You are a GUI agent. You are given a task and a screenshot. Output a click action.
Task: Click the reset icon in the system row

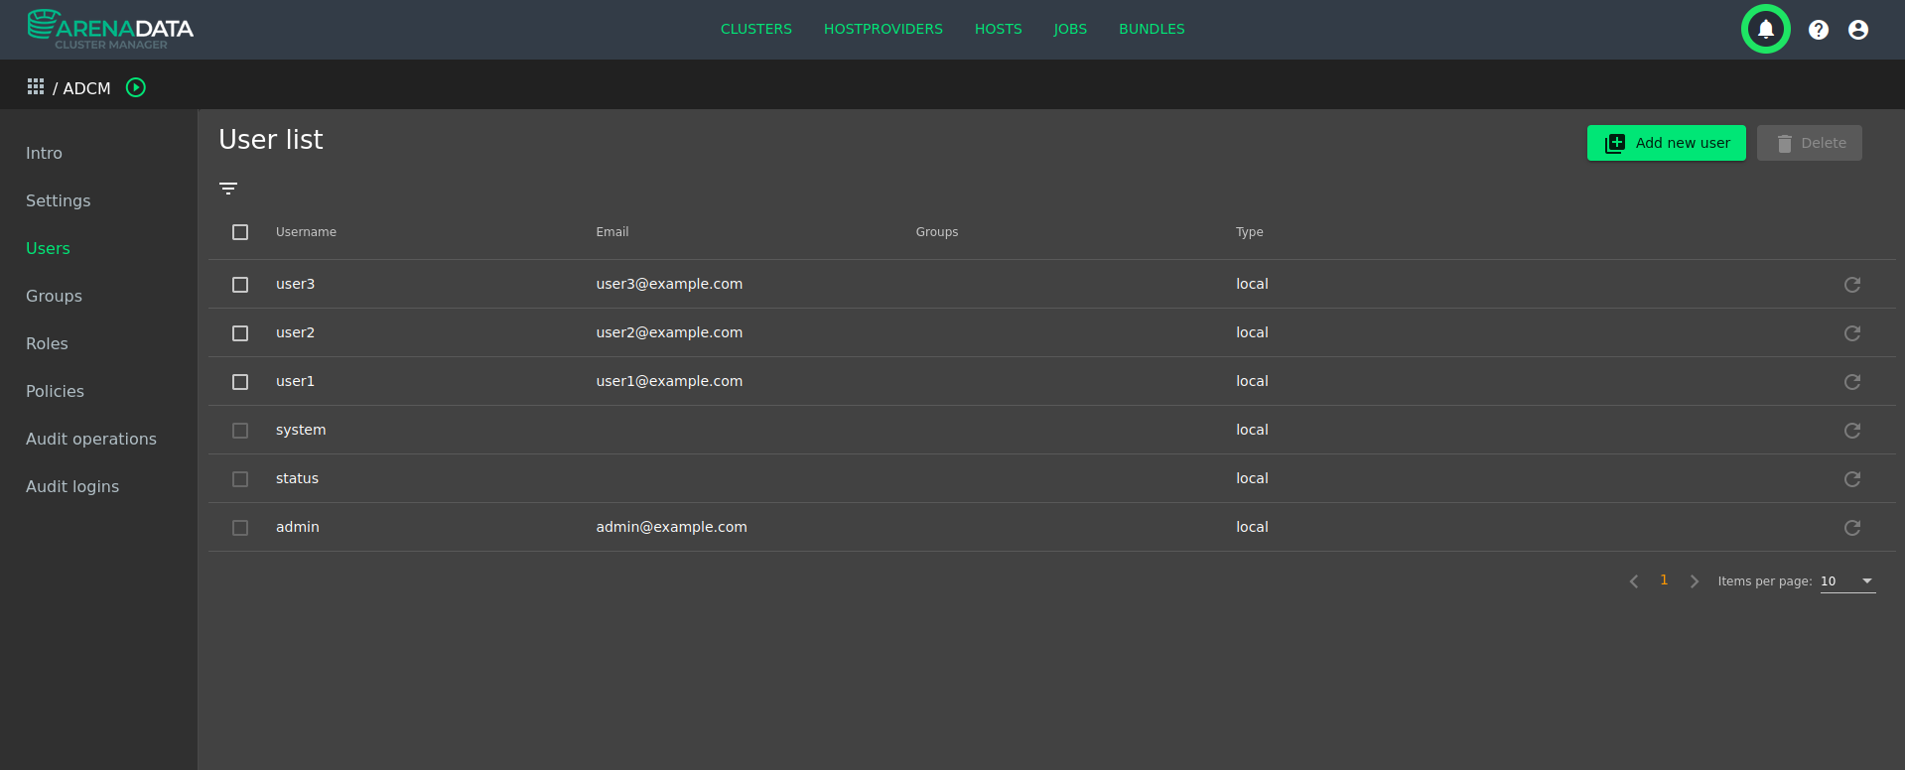[1851, 431]
